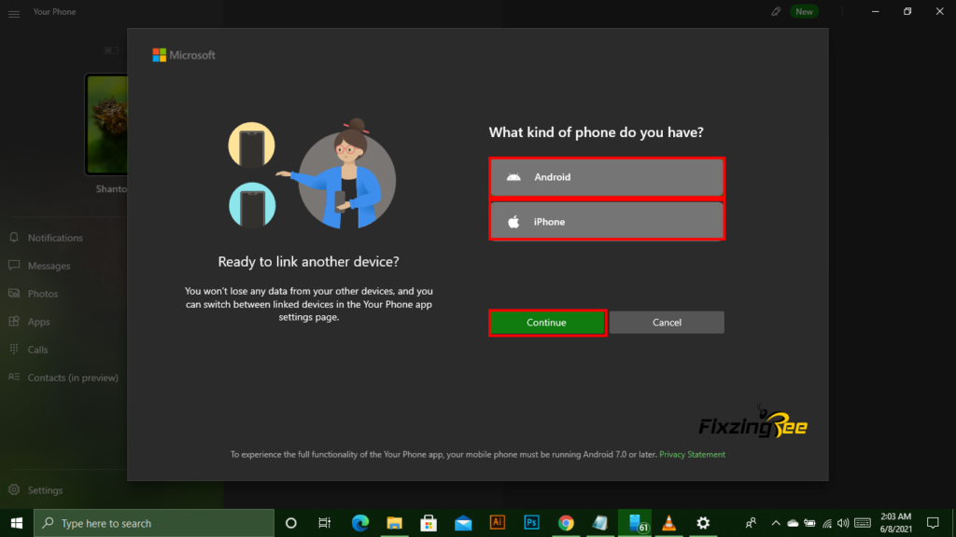Open the Mail app from taskbar
Image resolution: width=956 pixels, height=537 pixels.
(463, 523)
